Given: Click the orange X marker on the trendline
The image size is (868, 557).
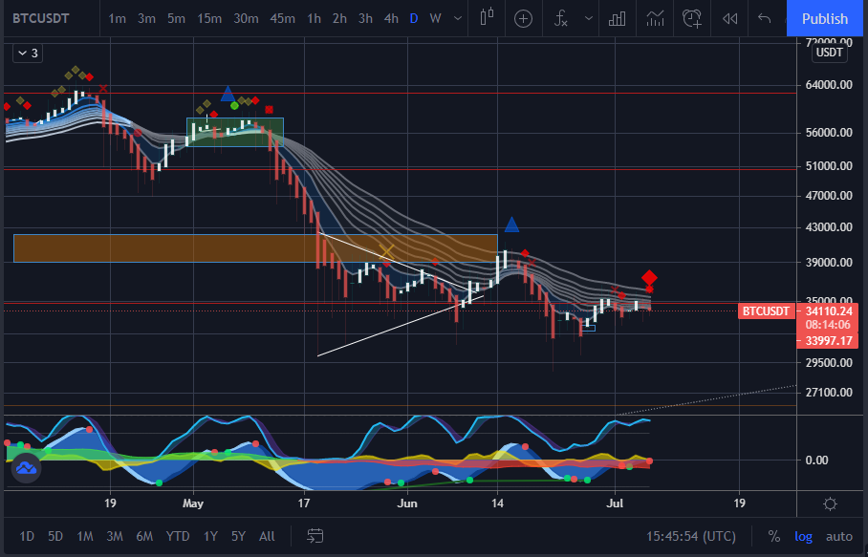Looking at the screenshot, I should [386, 252].
